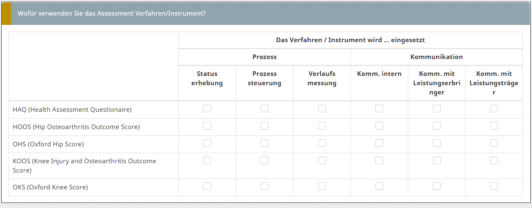Click the Kommunikation column group header
Screen dimensions: 532x208
[x=437, y=57]
